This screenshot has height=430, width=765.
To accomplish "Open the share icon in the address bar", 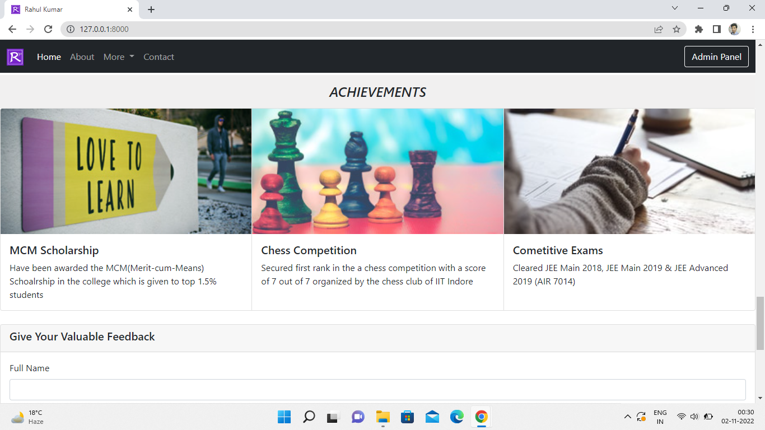I will [657, 29].
